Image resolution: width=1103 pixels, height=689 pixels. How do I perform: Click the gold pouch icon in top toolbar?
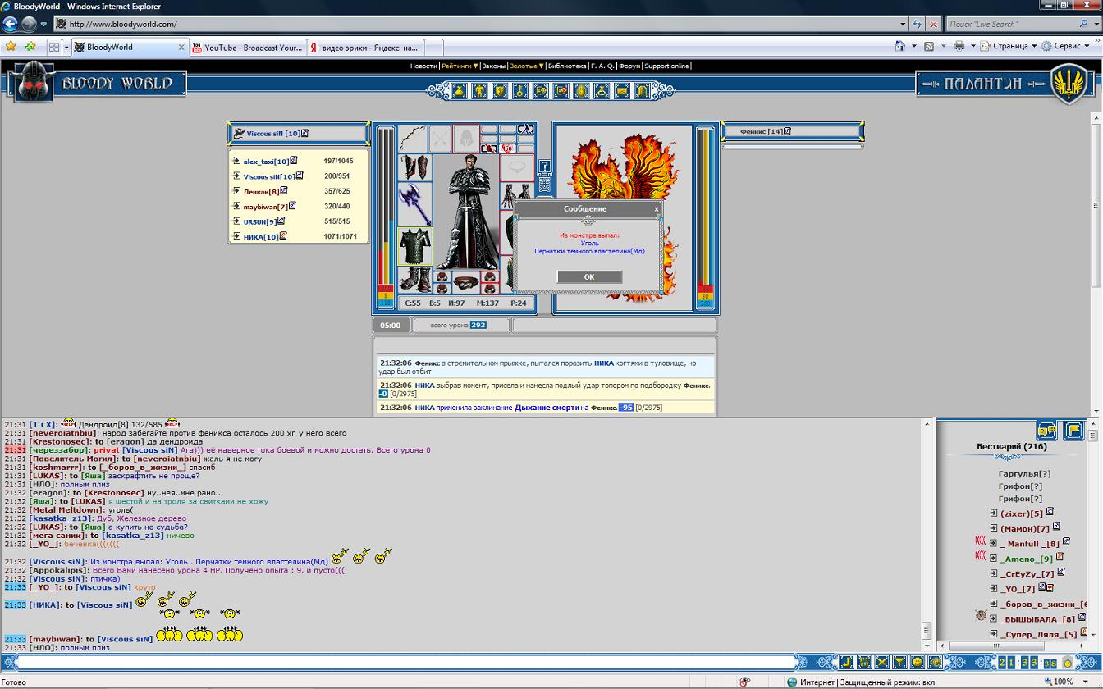459,91
